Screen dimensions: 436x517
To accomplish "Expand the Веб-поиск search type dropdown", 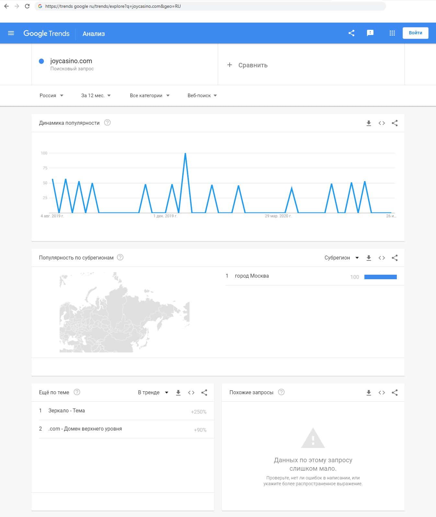I will (202, 96).
